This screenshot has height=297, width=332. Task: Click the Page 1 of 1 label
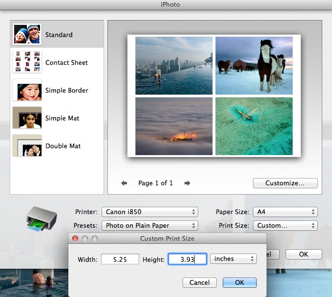pos(155,183)
